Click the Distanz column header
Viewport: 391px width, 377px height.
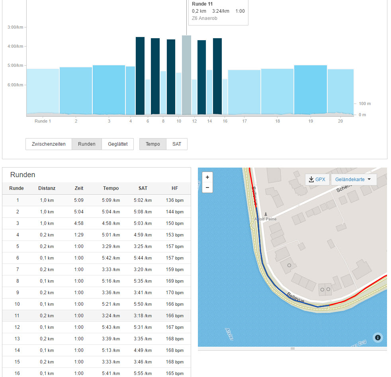pos(47,188)
